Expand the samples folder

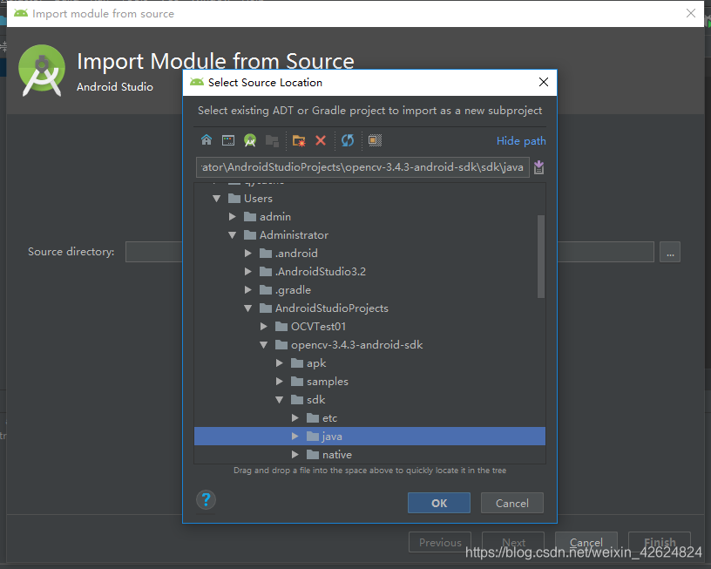point(280,382)
